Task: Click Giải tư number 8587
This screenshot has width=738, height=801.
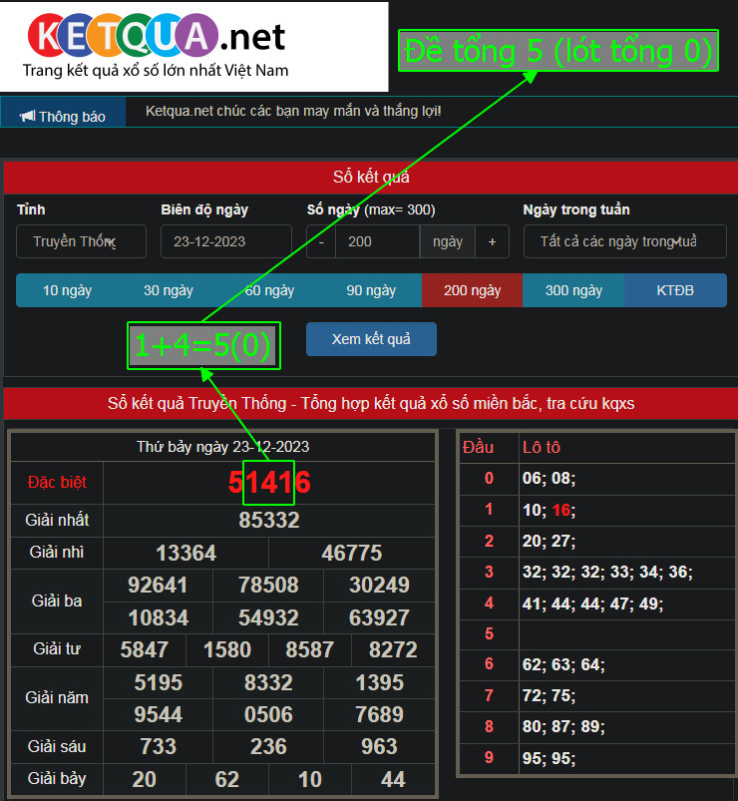Action: (x=310, y=649)
